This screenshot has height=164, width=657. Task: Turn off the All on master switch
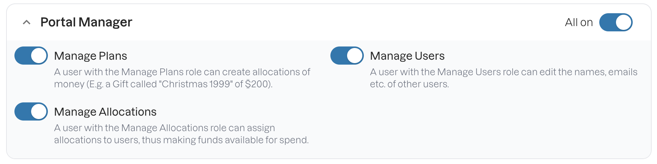[x=616, y=22]
